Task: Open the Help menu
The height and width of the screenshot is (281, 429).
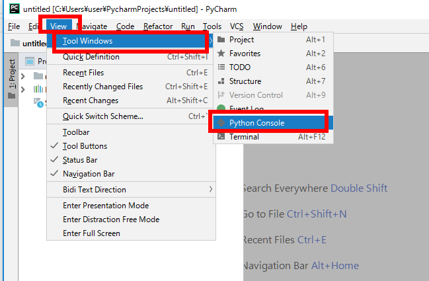Action: coord(299,26)
